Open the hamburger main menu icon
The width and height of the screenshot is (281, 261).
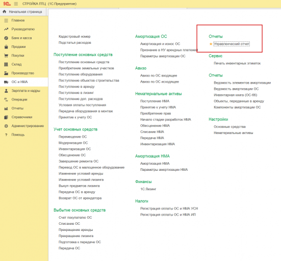pos(16,4)
